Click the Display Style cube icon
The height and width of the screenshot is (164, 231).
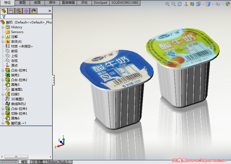208,4
